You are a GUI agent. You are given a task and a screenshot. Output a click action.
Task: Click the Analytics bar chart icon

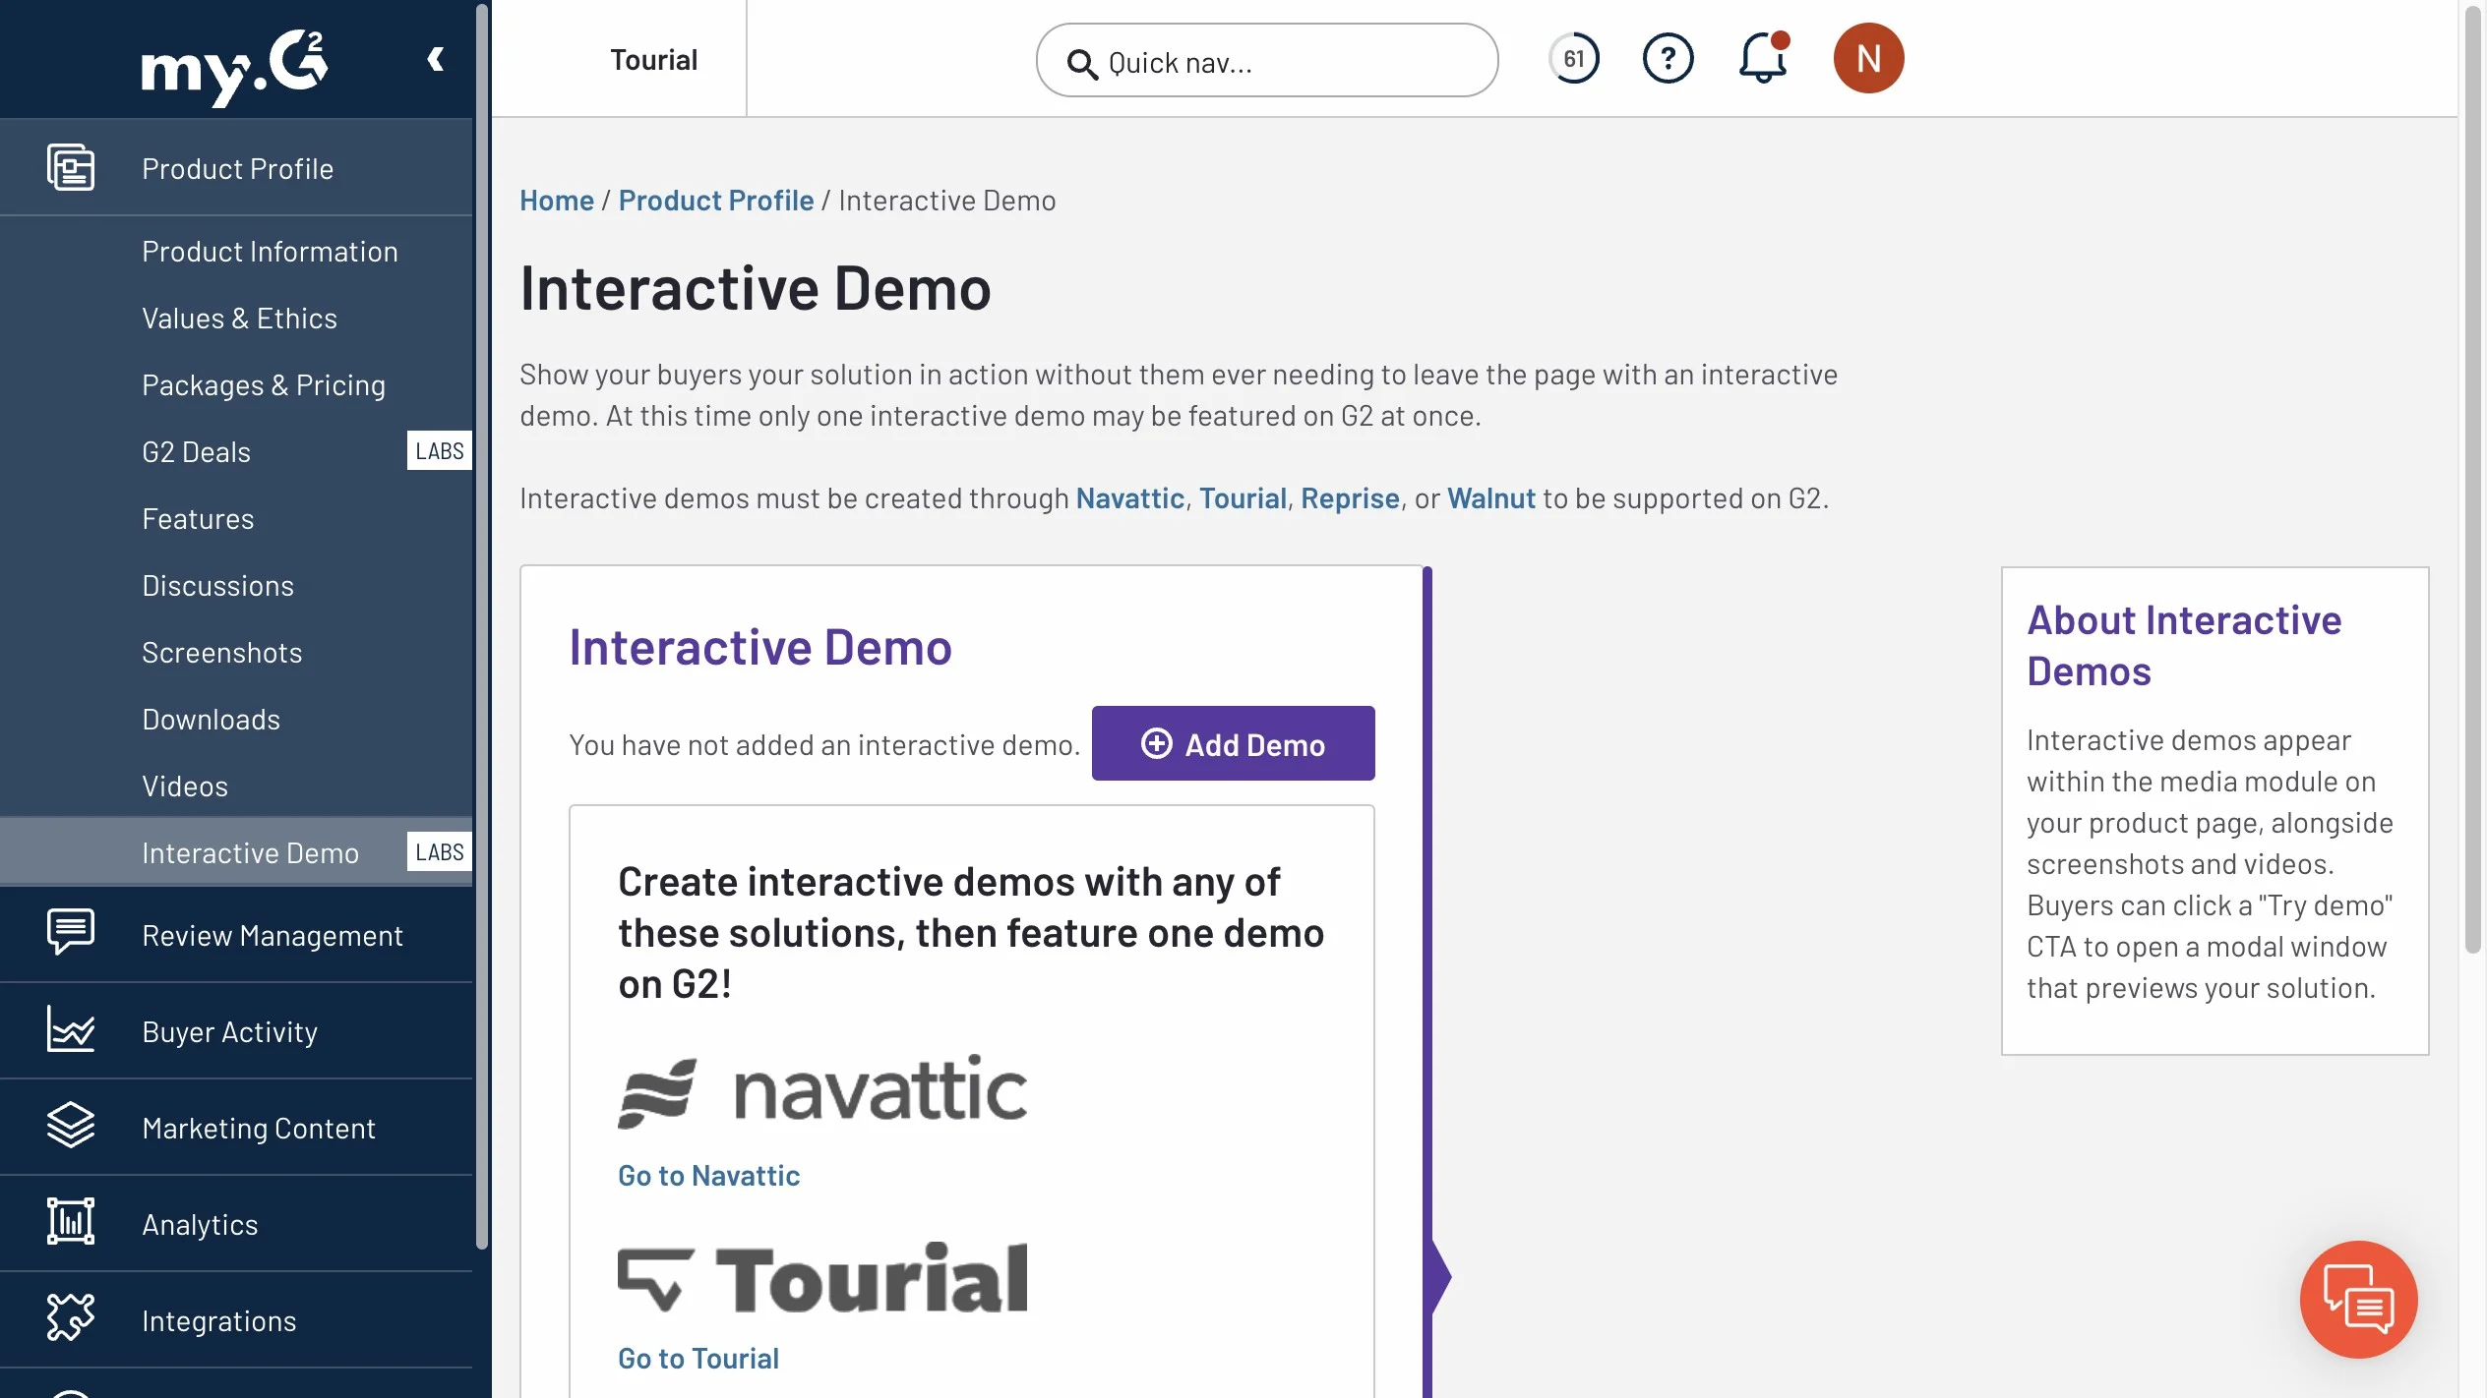point(71,1221)
